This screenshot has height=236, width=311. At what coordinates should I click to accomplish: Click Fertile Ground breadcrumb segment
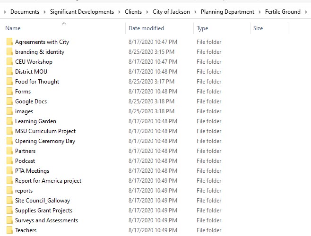(283, 12)
